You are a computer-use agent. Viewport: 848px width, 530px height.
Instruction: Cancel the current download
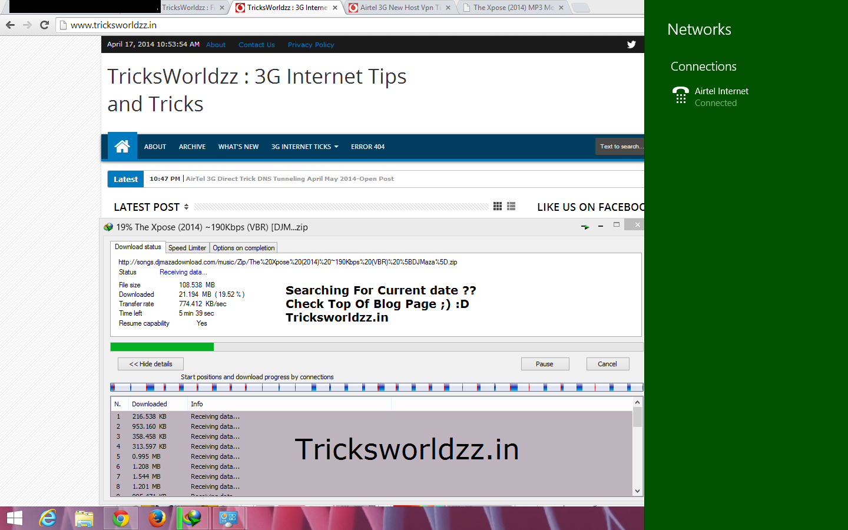(x=608, y=364)
